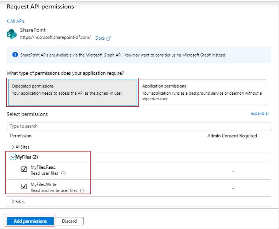Expand the Sites permission group
The height and width of the screenshot is (229, 279).
pos(13,202)
